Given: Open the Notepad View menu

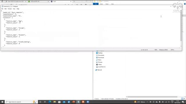Looking at the screenshot, I should pos(14,9).
